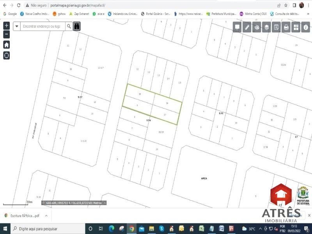Click the magnifier to search address
The width and height of the screenshot is (312, 234).
coord(69,27)
